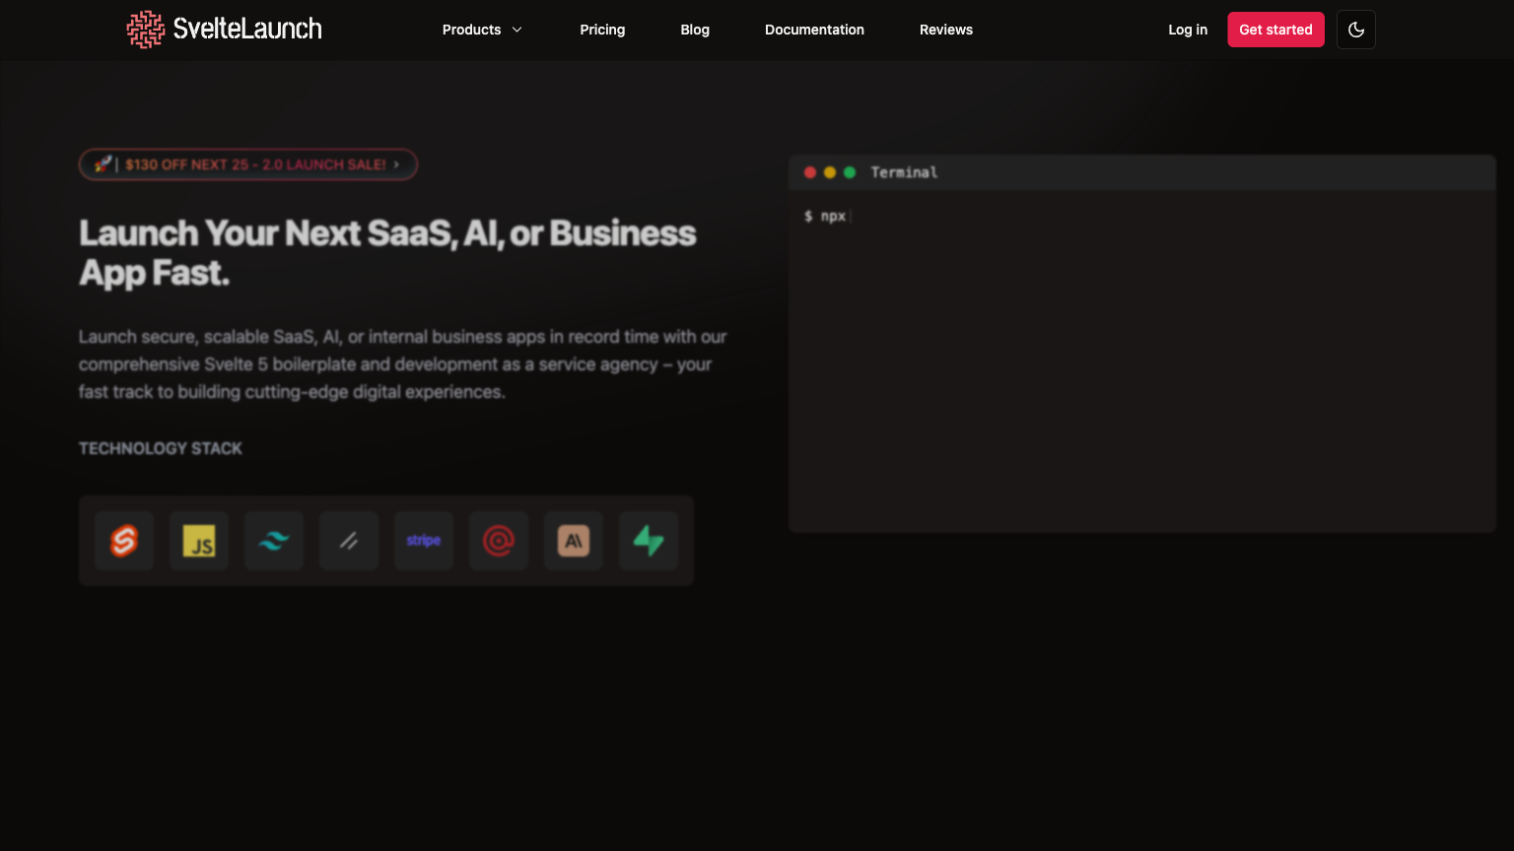Screen dimensions: 1514x851
Task: Click the SvelteLaunch maze logo
Action: (146, 30)
